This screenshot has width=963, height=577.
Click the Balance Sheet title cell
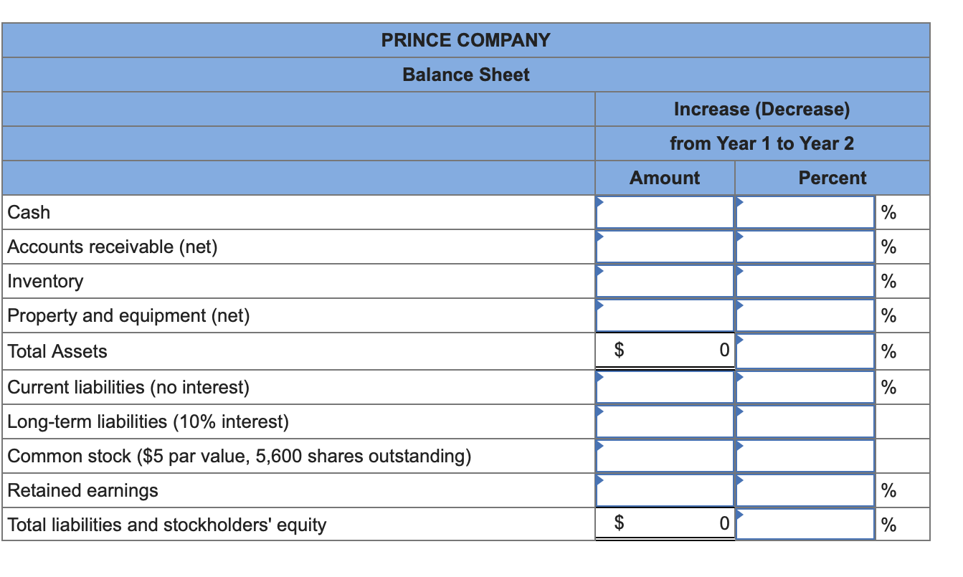tap(466, 75)
